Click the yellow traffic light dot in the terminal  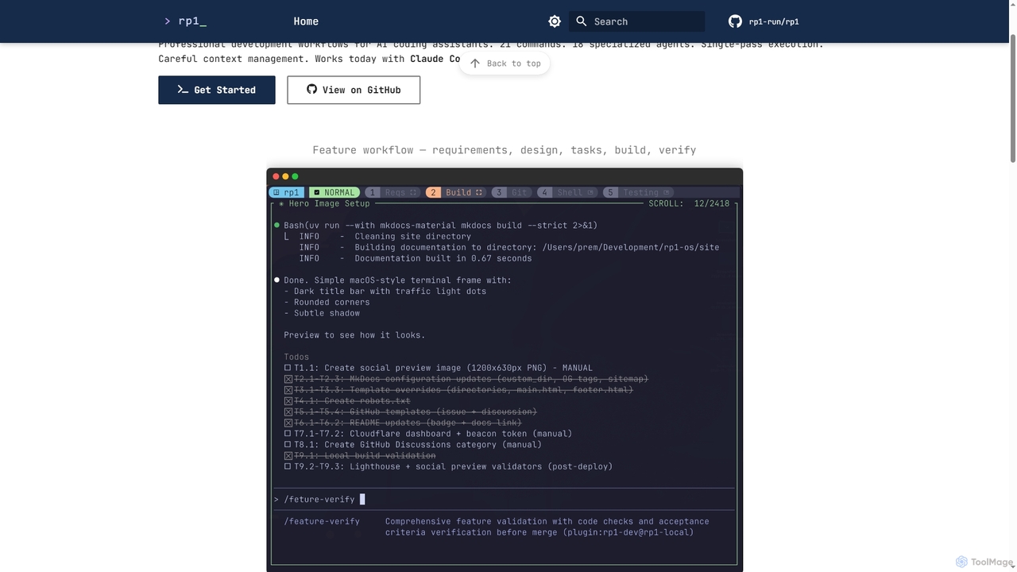pos(285,176)
